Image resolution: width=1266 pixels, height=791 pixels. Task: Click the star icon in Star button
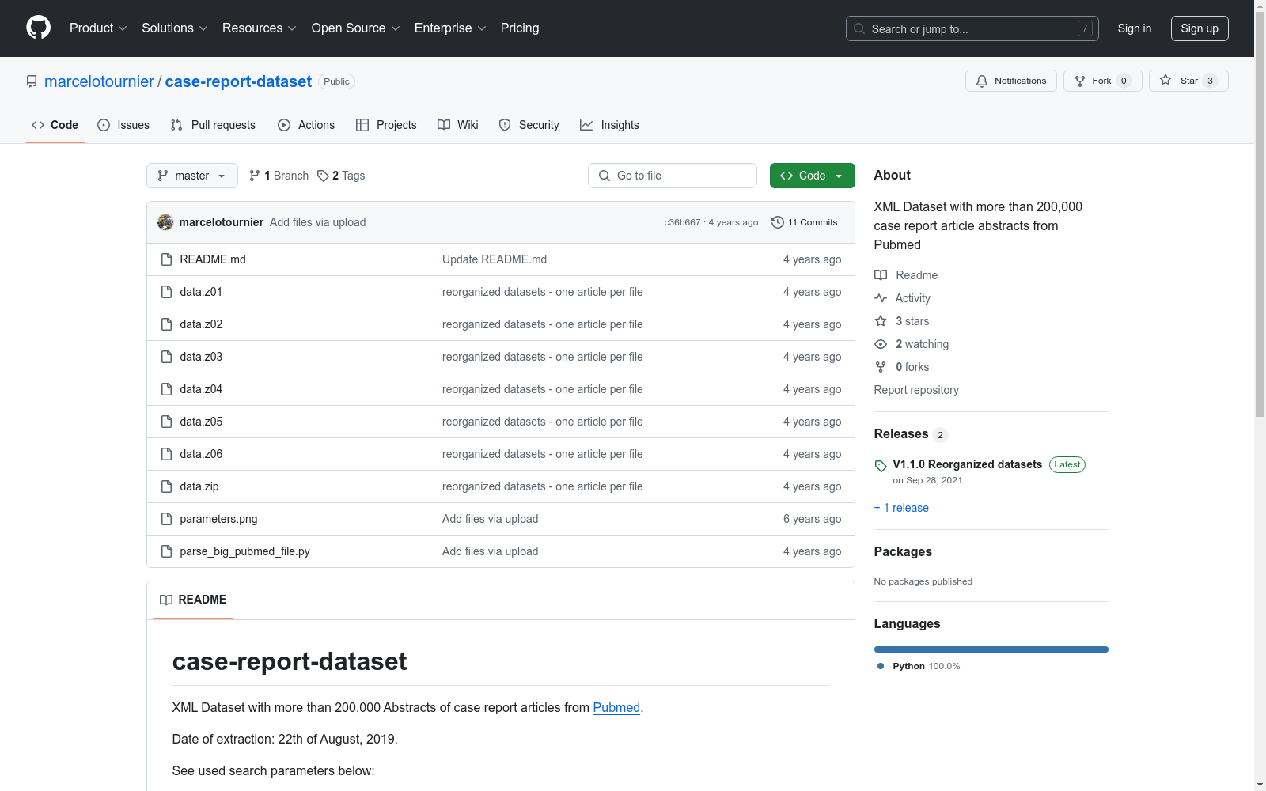1166,80
